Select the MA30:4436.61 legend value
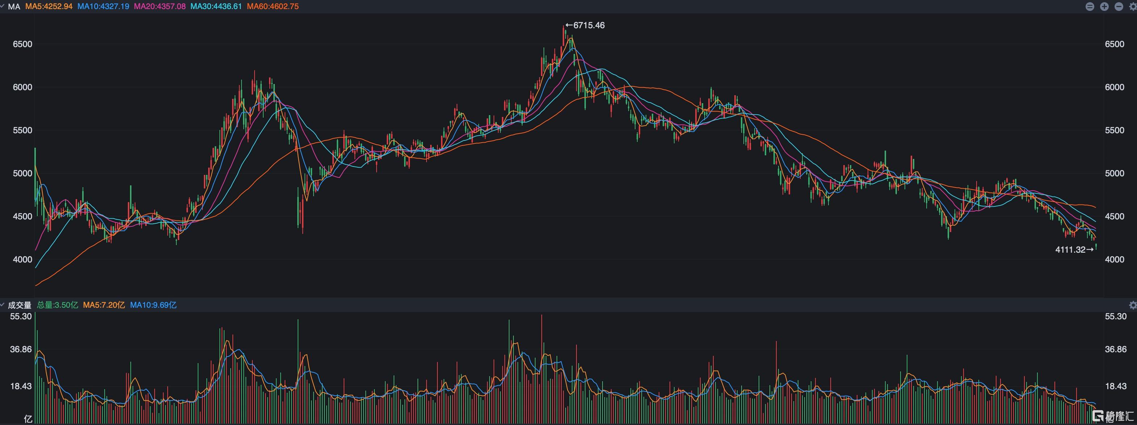 coord(216,7)
